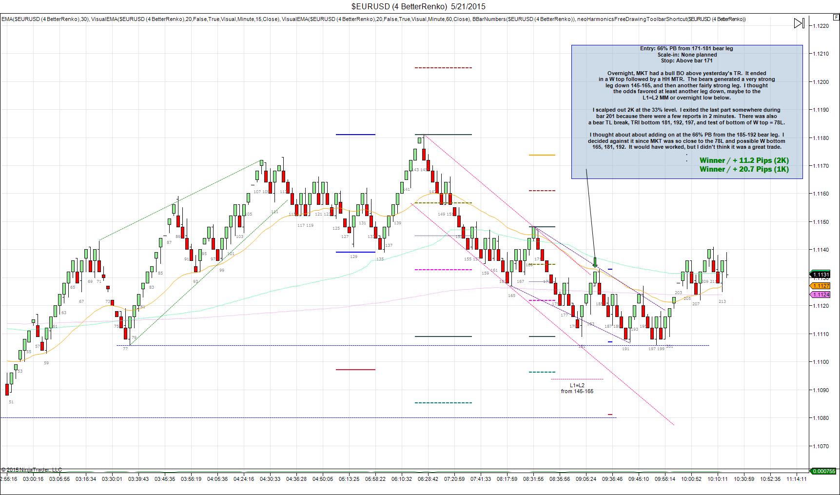The image size is (840, 495).
Task: Click the black 1.1131 current price marker
Action: tap(820, 275)
